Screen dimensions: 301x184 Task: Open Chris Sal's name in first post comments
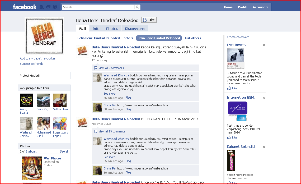tap(110, 105)
